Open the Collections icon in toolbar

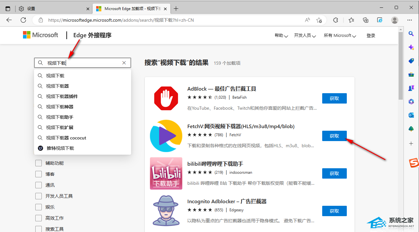pyautogui.click(x=366, y=20)
